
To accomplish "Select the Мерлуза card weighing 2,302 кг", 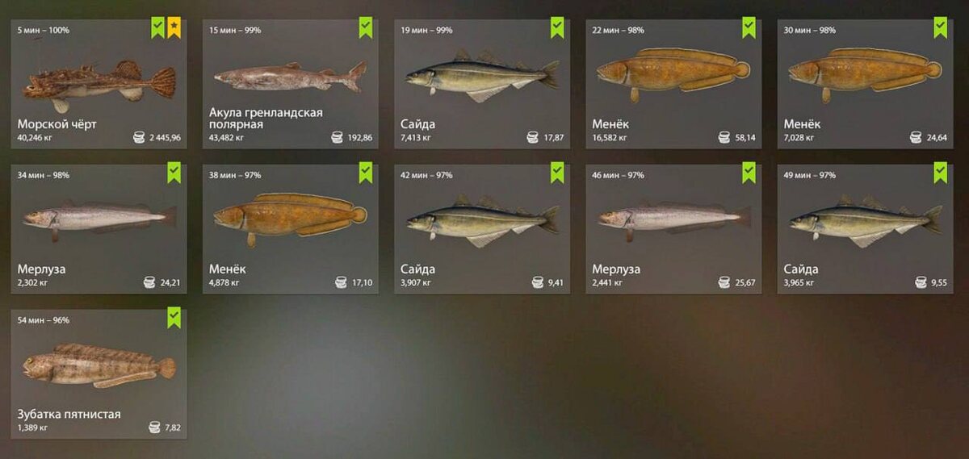I will click(99, 228).
